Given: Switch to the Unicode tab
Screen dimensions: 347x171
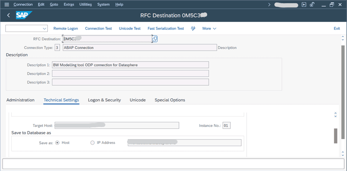Looking at the screenshot, I should point(138,100).
